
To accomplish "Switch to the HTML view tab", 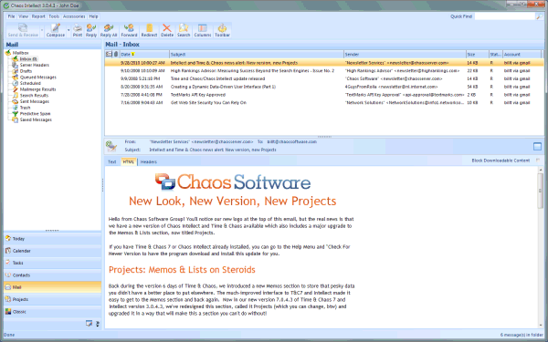I will pyautogui.click(x=128, y=162).
